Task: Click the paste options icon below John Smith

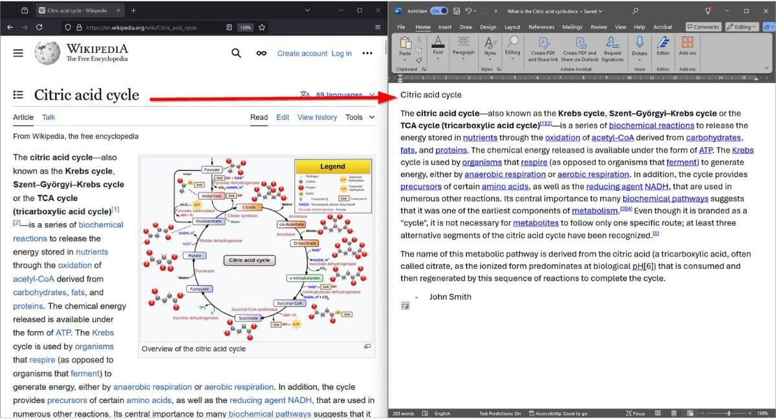Action: tap(405, 306)
